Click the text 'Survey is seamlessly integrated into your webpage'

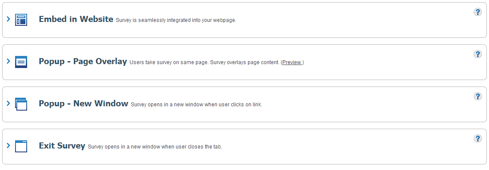(176, 21)
